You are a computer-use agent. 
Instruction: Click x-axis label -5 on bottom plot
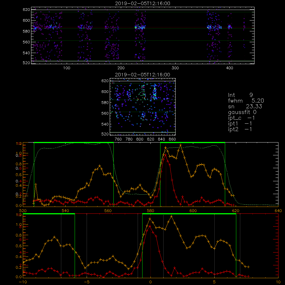[87, 282]
